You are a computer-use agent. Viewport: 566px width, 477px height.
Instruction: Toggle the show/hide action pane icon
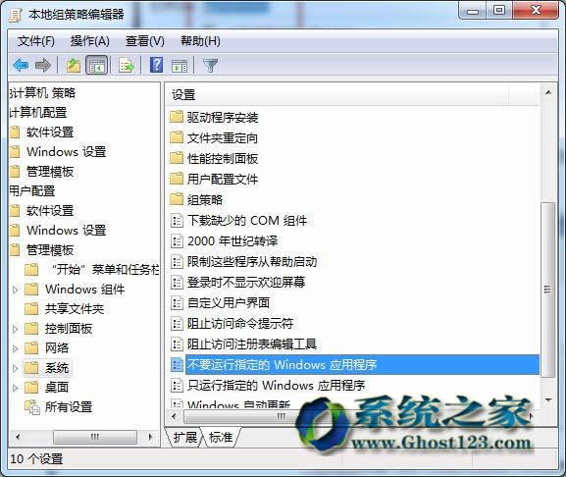point(180,66)
